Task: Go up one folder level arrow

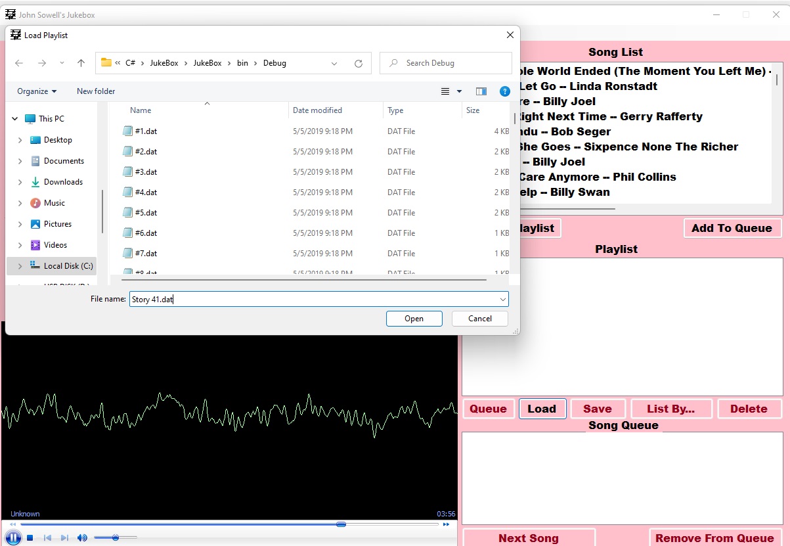Action: pyautogui.click(x=81, y=63)
